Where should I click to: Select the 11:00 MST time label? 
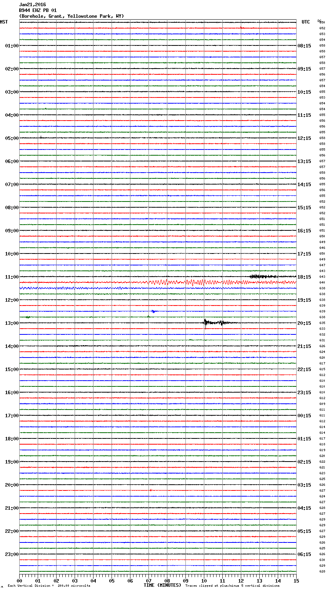click(x=12, y=277)
